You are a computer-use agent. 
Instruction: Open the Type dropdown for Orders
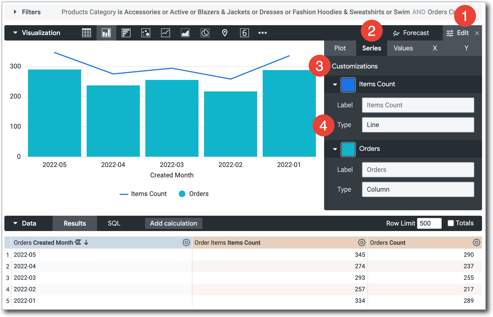pos(418,189)
